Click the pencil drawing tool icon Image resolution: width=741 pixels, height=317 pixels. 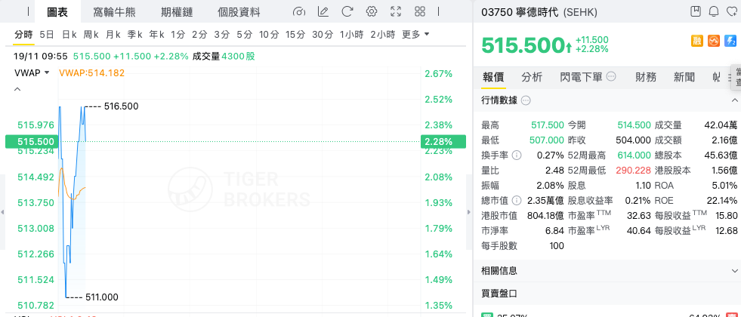(323, 11)
